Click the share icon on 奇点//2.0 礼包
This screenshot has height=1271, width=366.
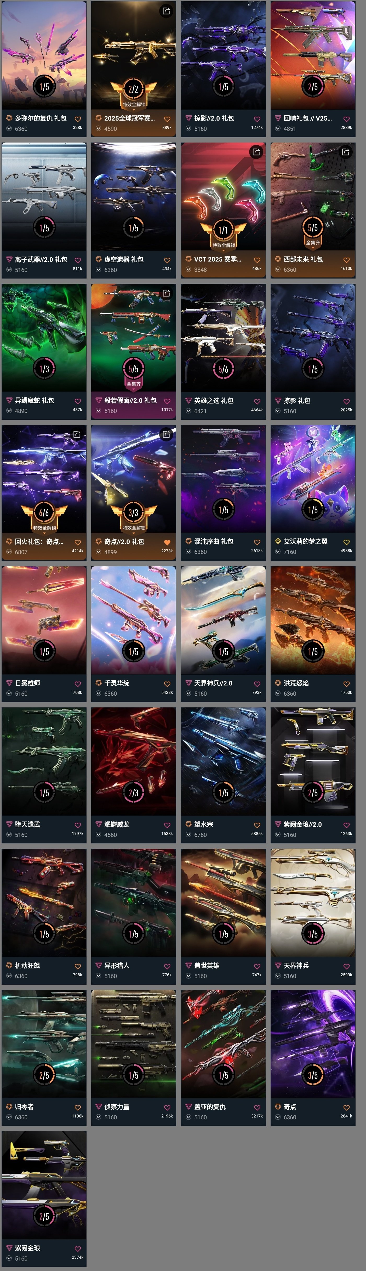(166, 434)
